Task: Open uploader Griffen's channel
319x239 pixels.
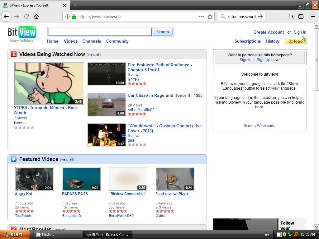Action: point(133,79)
